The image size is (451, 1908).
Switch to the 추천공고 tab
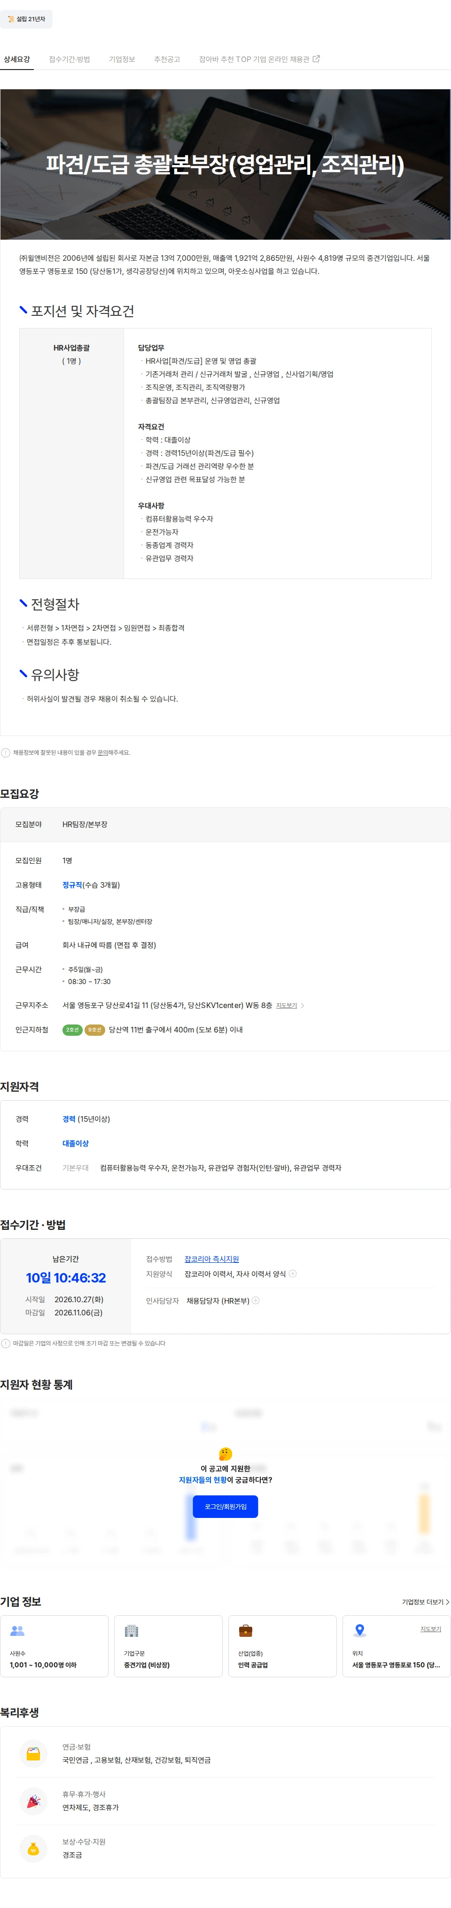[167, 59]
